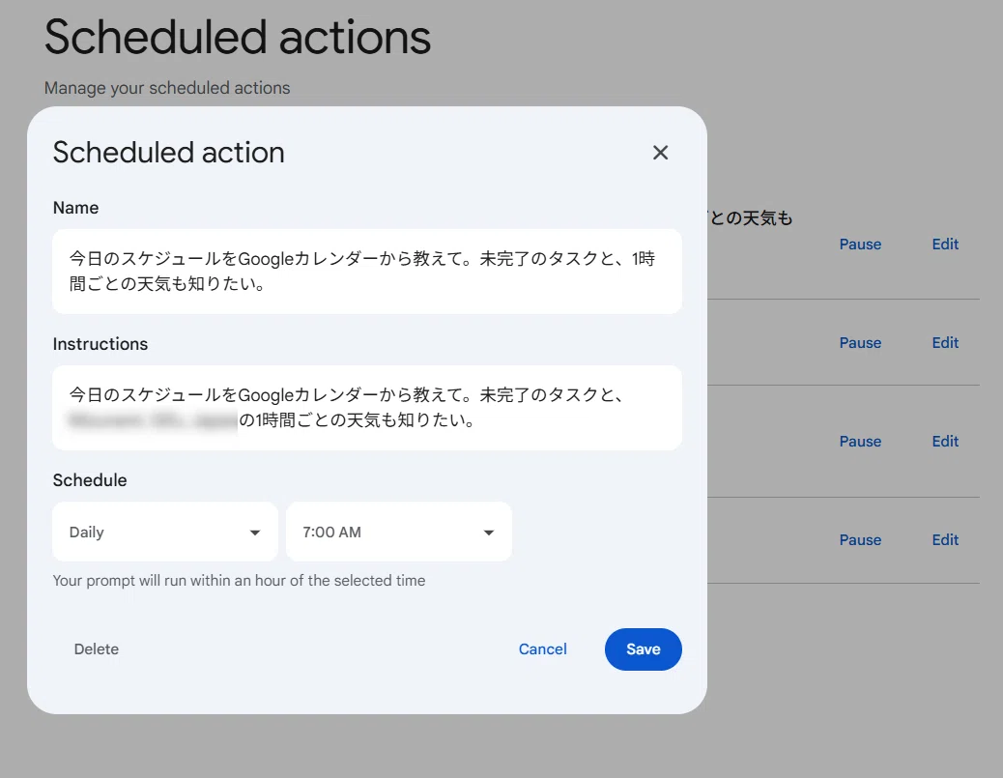The width and height of the screenshot is (1003, 778).
Task: Click the 'Instructions' section label
Action: coord(100,344)
